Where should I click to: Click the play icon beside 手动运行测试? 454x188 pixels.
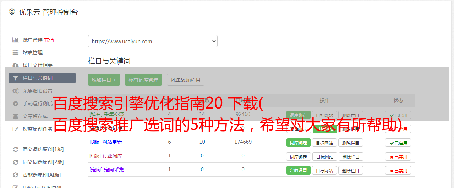click(15, 104)
